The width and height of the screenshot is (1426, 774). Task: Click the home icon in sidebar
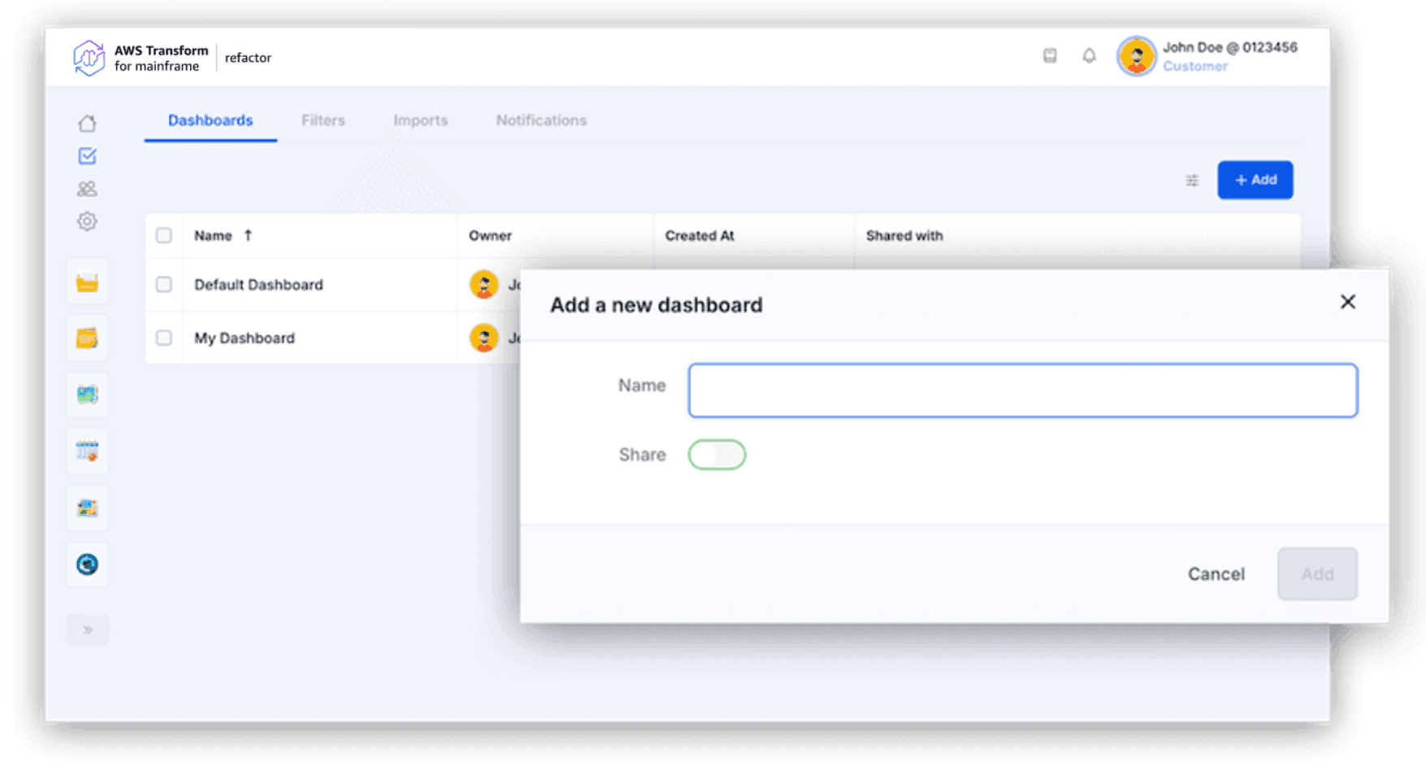click(87, 123)
